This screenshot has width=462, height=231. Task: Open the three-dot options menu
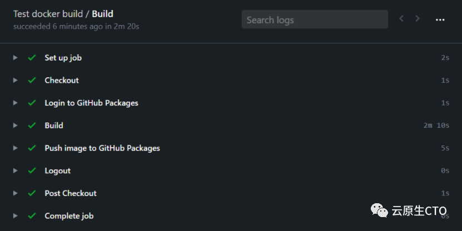tap(440, 19)
